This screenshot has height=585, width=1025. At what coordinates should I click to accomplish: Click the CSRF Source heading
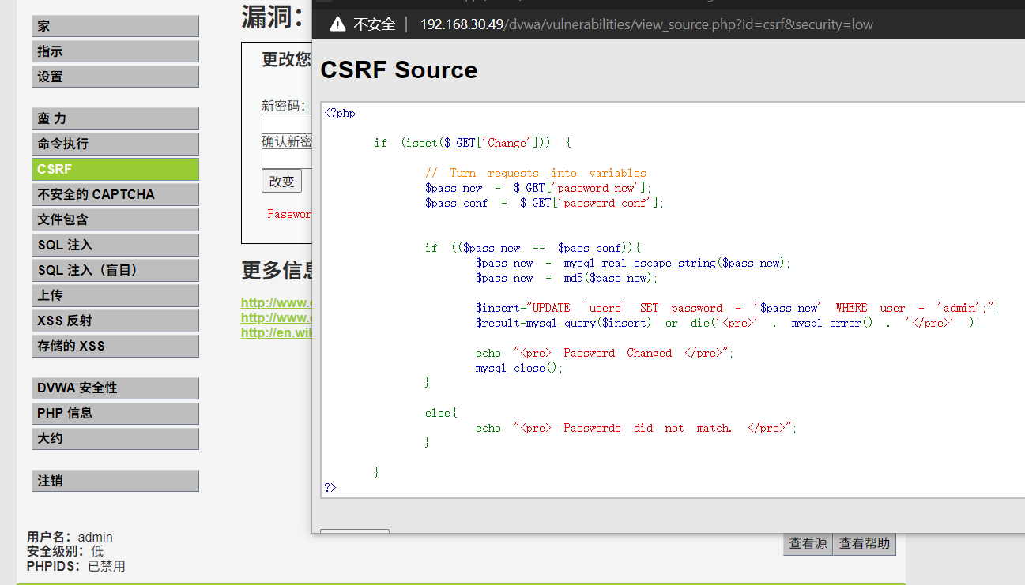[x=399, y=69]
